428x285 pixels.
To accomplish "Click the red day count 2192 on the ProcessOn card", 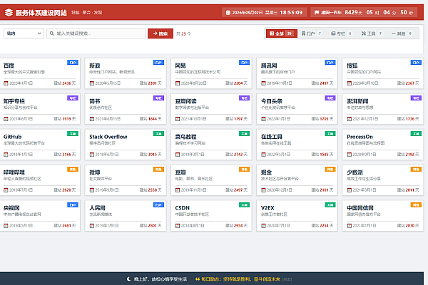I will 410,155.
